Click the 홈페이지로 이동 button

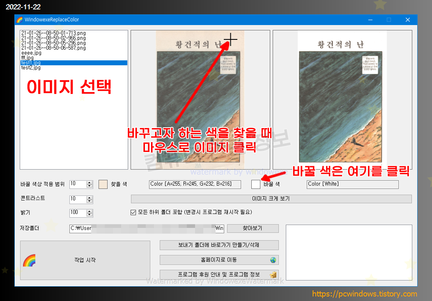219,260
